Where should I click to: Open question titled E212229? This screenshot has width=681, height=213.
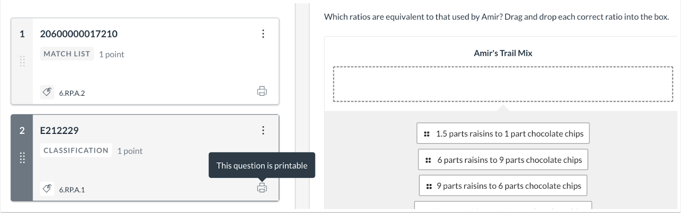pyautogui.click(x=59, y=131)
